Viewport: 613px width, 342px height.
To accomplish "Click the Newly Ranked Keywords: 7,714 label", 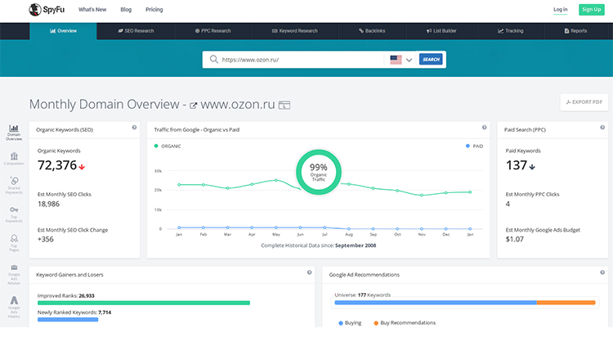I will point(74,313).
